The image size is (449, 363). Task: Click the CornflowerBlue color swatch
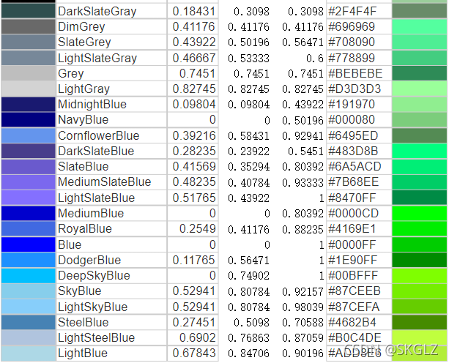(29, 135)
